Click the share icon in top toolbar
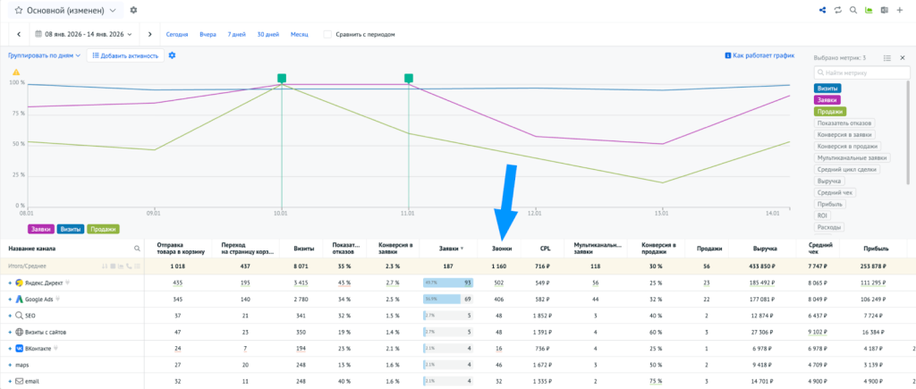 [x=823, y=10]
